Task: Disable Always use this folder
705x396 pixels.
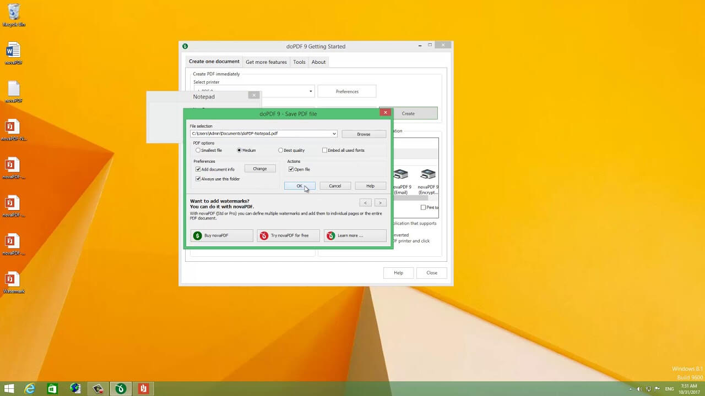Action: pos(198,179)
